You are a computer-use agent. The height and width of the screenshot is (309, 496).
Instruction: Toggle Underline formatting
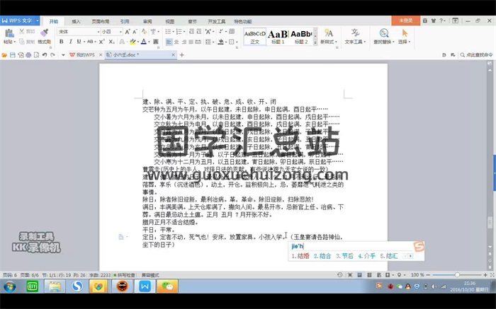[x=79, y=42]
